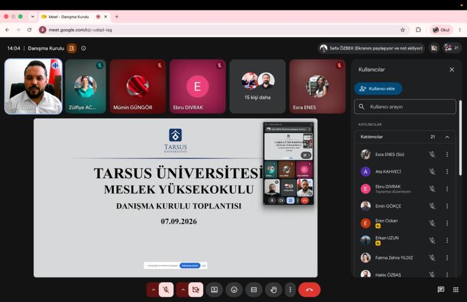Open the Okul profile button
Viewport: 467px width, 302px height.
pyautogui.click(x=441, y=30)
